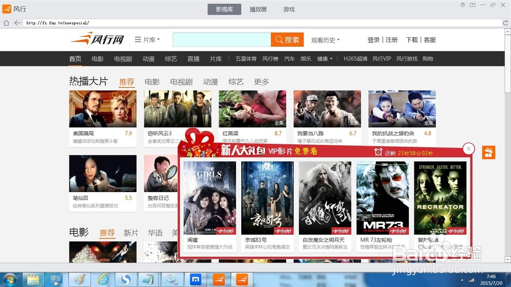Expand 观看历史 dropdown
This screenshot has width=511, height=287.
click(325, 40)
